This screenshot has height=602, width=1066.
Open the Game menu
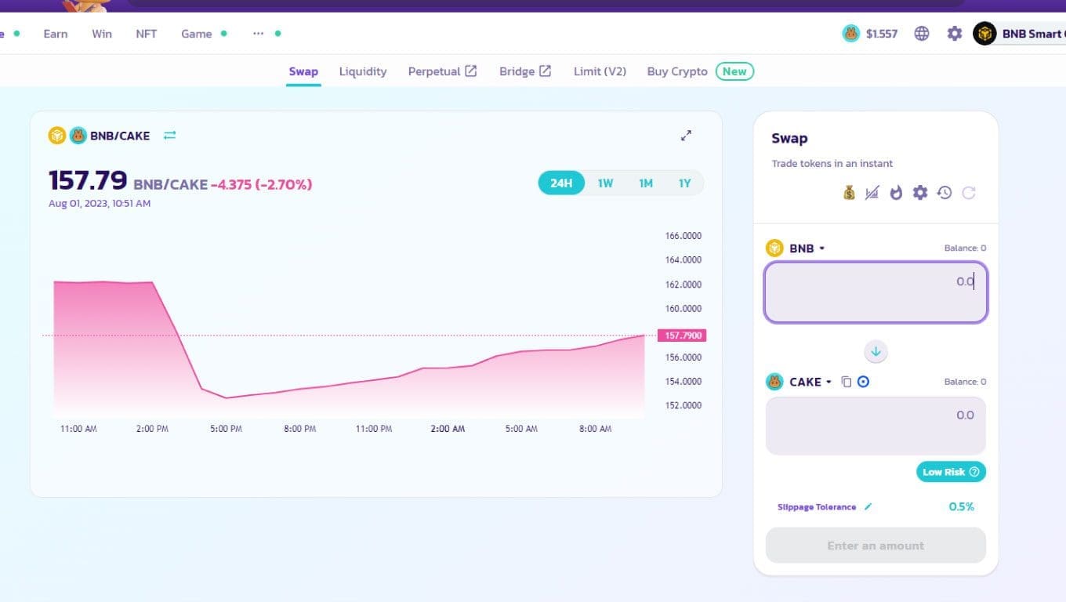pos(197,34)
